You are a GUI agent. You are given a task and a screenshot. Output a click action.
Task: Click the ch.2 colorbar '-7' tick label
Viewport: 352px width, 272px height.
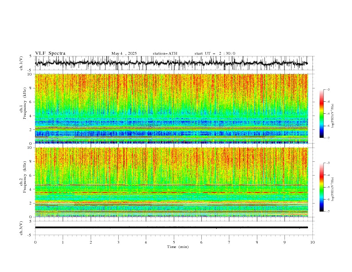(328, 211)
